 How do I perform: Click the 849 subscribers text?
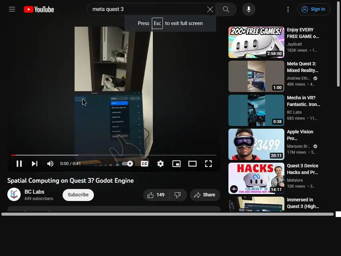click(39, 199)
